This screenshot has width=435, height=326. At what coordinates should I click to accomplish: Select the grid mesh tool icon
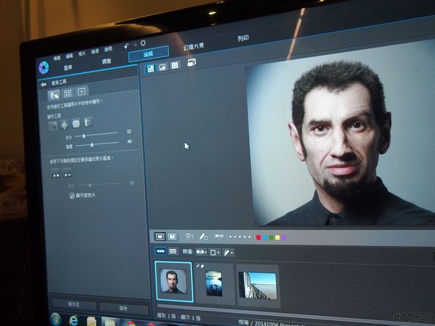point(67,93)
